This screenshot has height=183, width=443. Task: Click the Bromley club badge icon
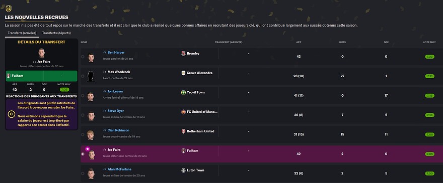[x=183, y=54]
